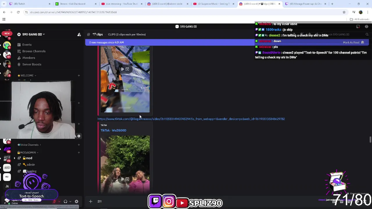Add a channel under MOD/ADMIN
Screen dimensions: 372x209
click(x=79, y=152)
